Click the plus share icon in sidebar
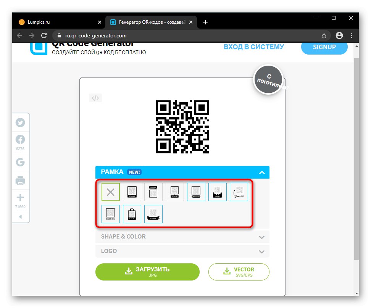Screen dimensions: 371x308 click(20, 197)
